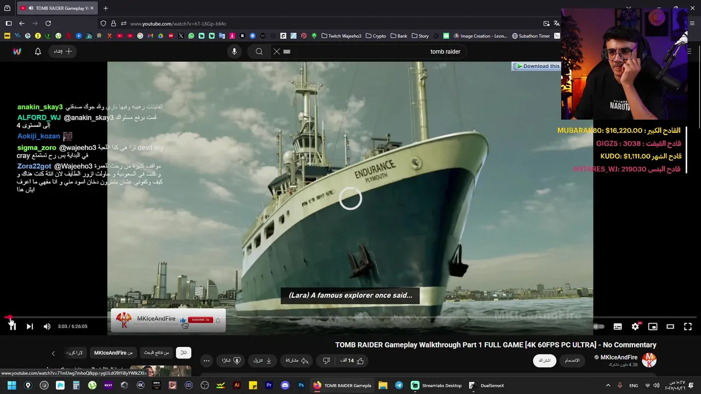
Task: Enable theater mode view
Action: (670, 327)
